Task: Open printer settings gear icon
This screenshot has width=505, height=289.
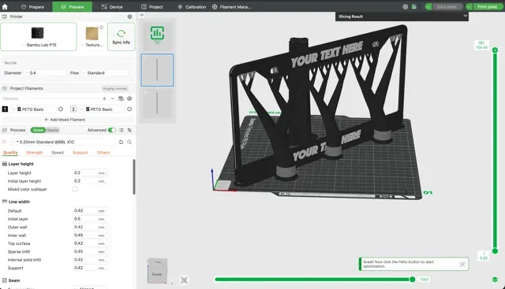Action: [129, 17]
